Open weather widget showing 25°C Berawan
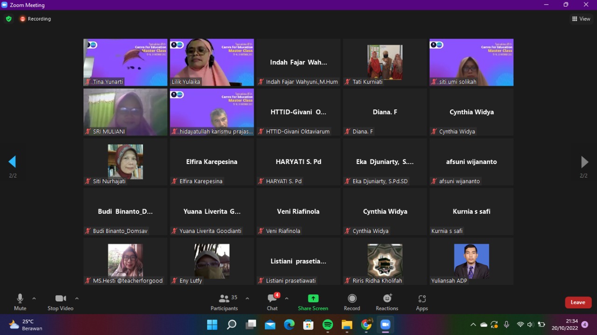Viewport: 597px width, 335px height. [x=26, y=325]
